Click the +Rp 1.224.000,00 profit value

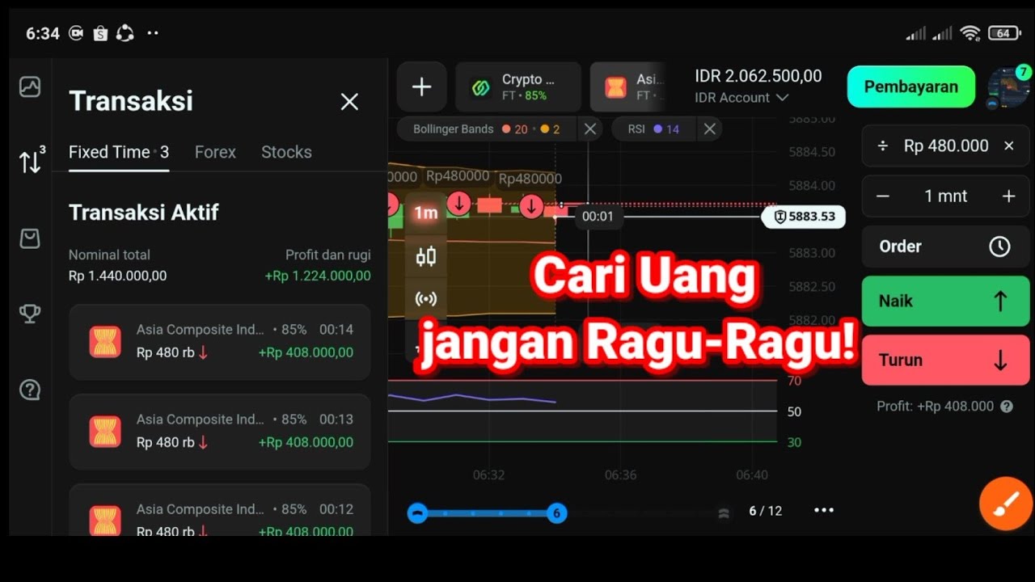pyautogui.click(x=318, y=276)
